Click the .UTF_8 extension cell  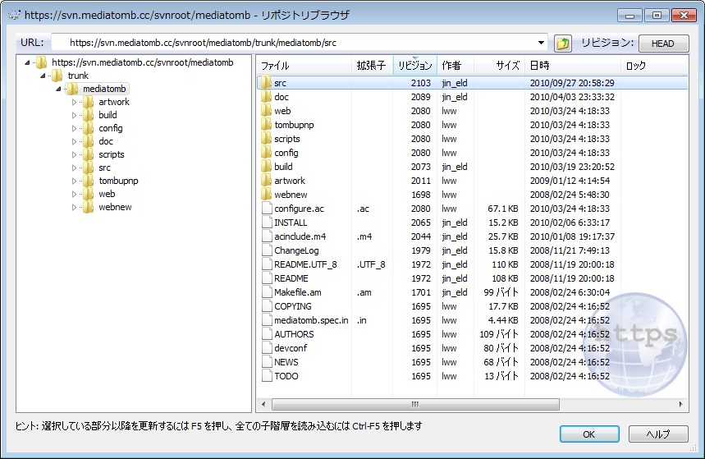pos(371,264)
